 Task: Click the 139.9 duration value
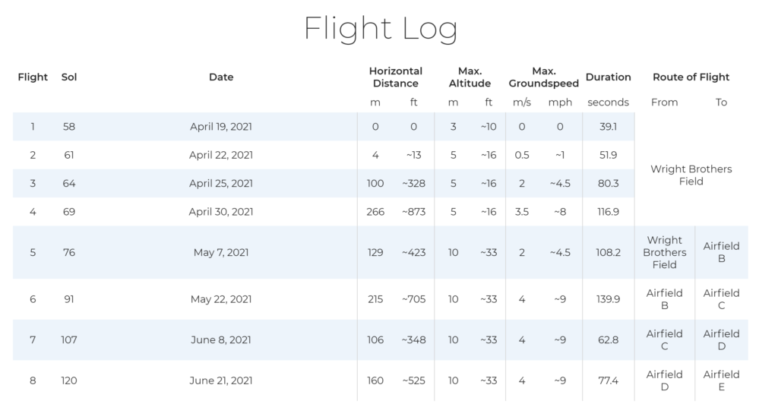(608, 299)
